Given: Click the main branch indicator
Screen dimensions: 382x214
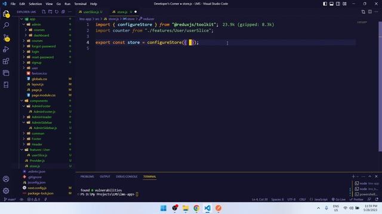Looking at the screenshot, I should pyautogui.click(x=10, y=200).
